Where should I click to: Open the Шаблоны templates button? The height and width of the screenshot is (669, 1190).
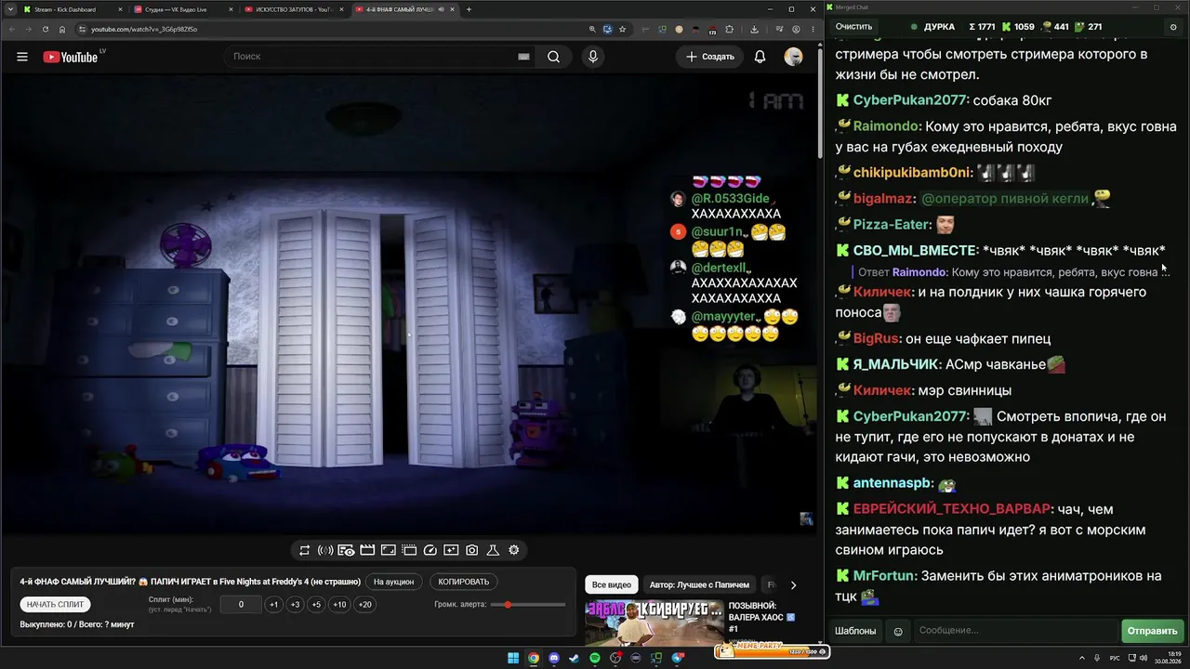click(855, 631)
